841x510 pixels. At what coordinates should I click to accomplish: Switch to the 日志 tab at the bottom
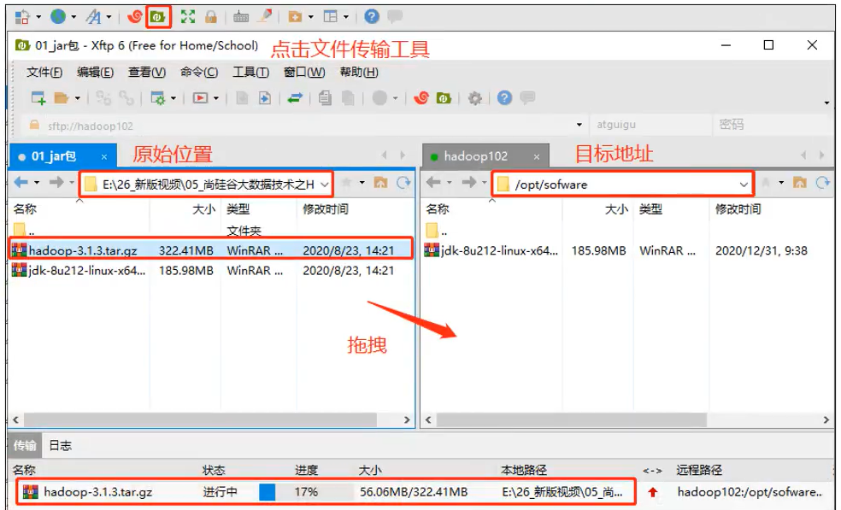click(60, 445)
